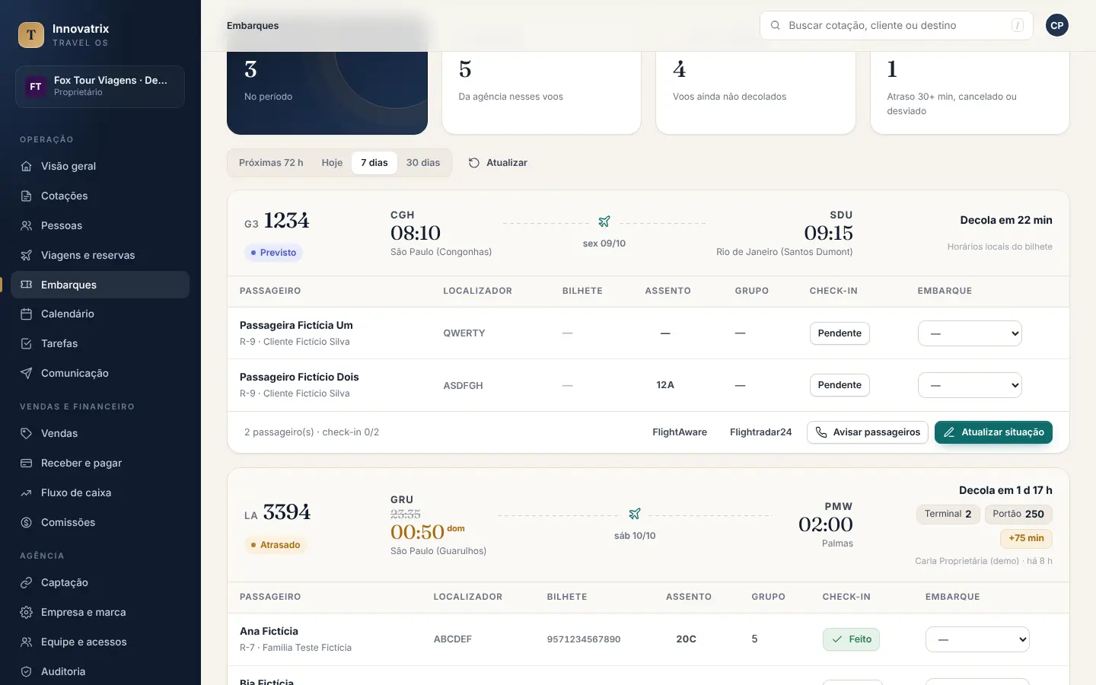Click the Empresa e marca gear icon
Viewport: 1096px width, 685px height.
(27, 612)
